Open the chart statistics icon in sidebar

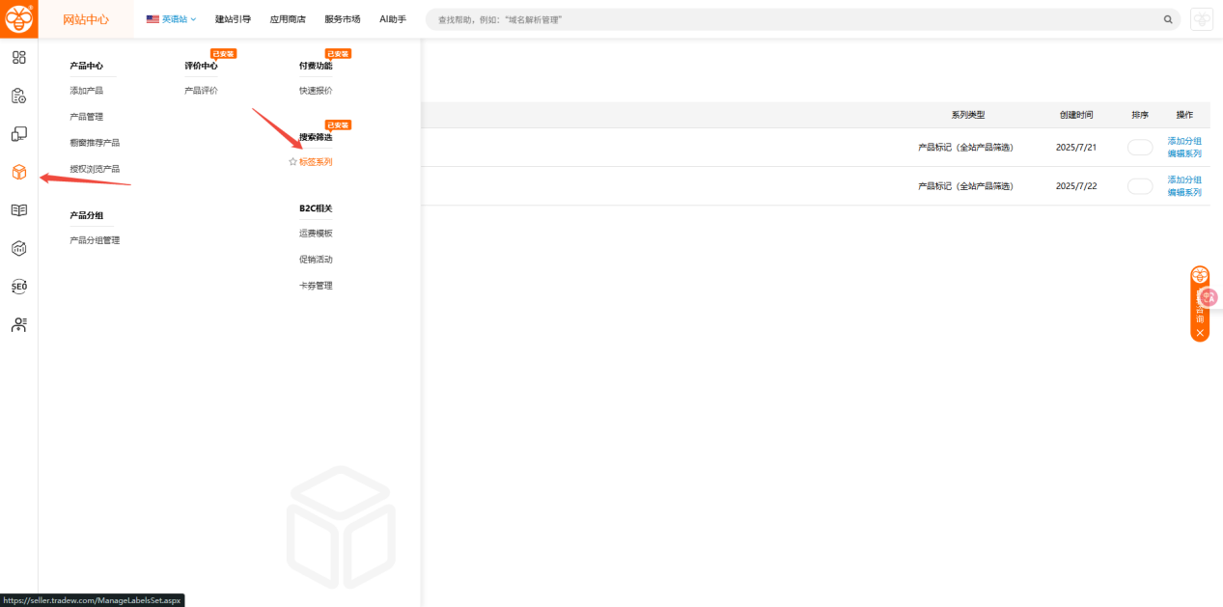(x=19, y=248)
